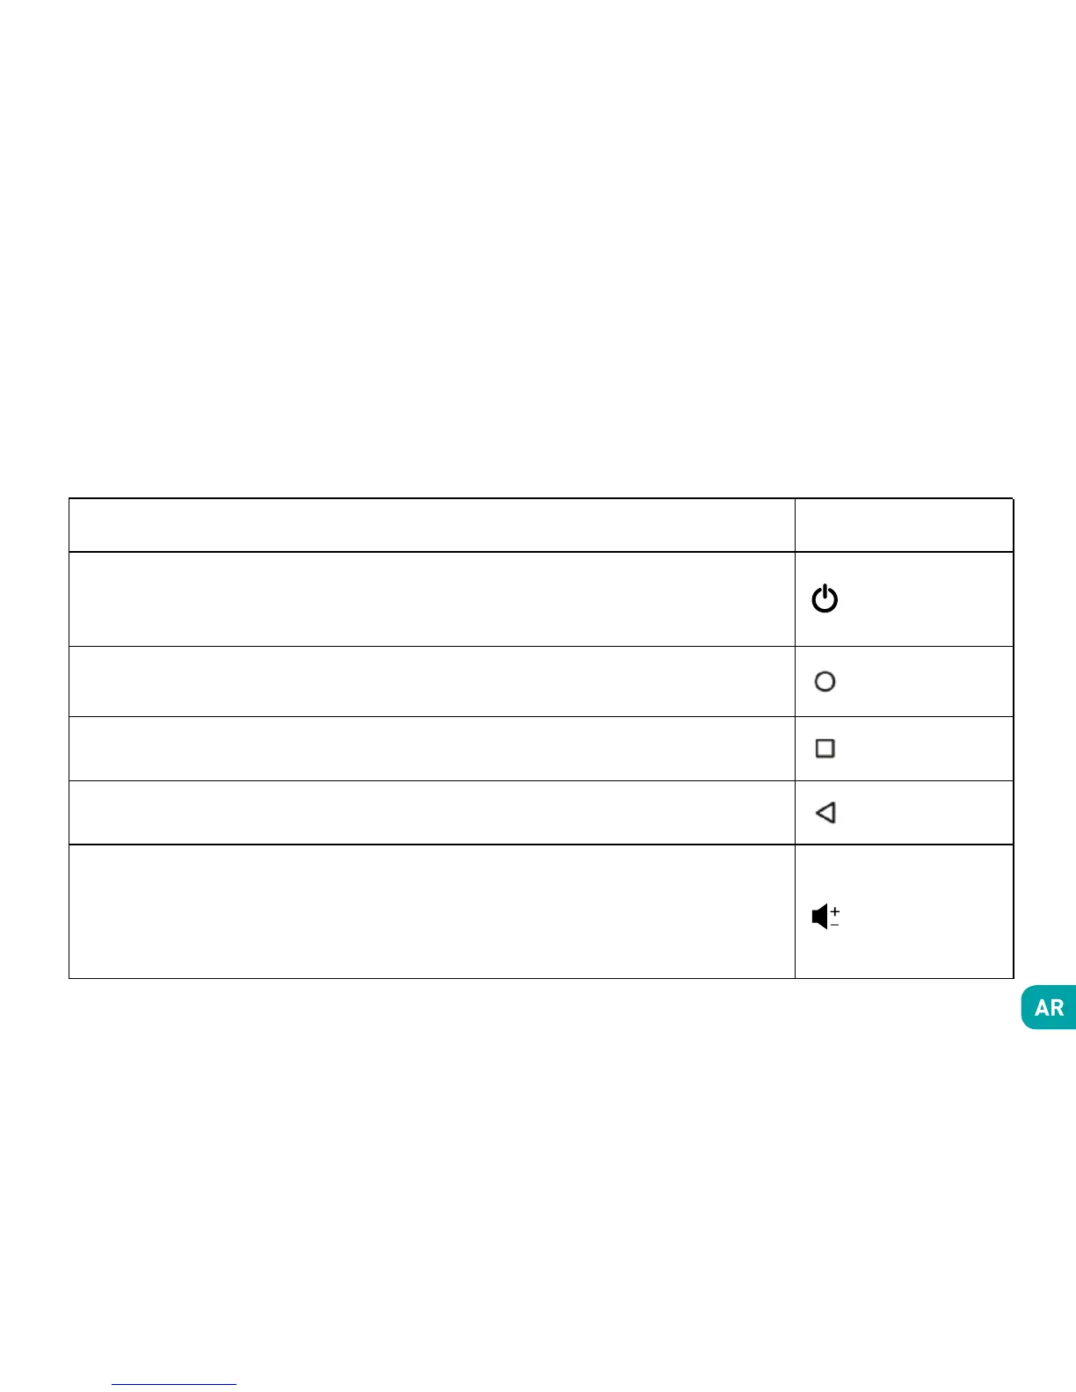Click the wide empty header cell of table
This screenshot has width=1076, height=1392.
(x=432, y=526)
